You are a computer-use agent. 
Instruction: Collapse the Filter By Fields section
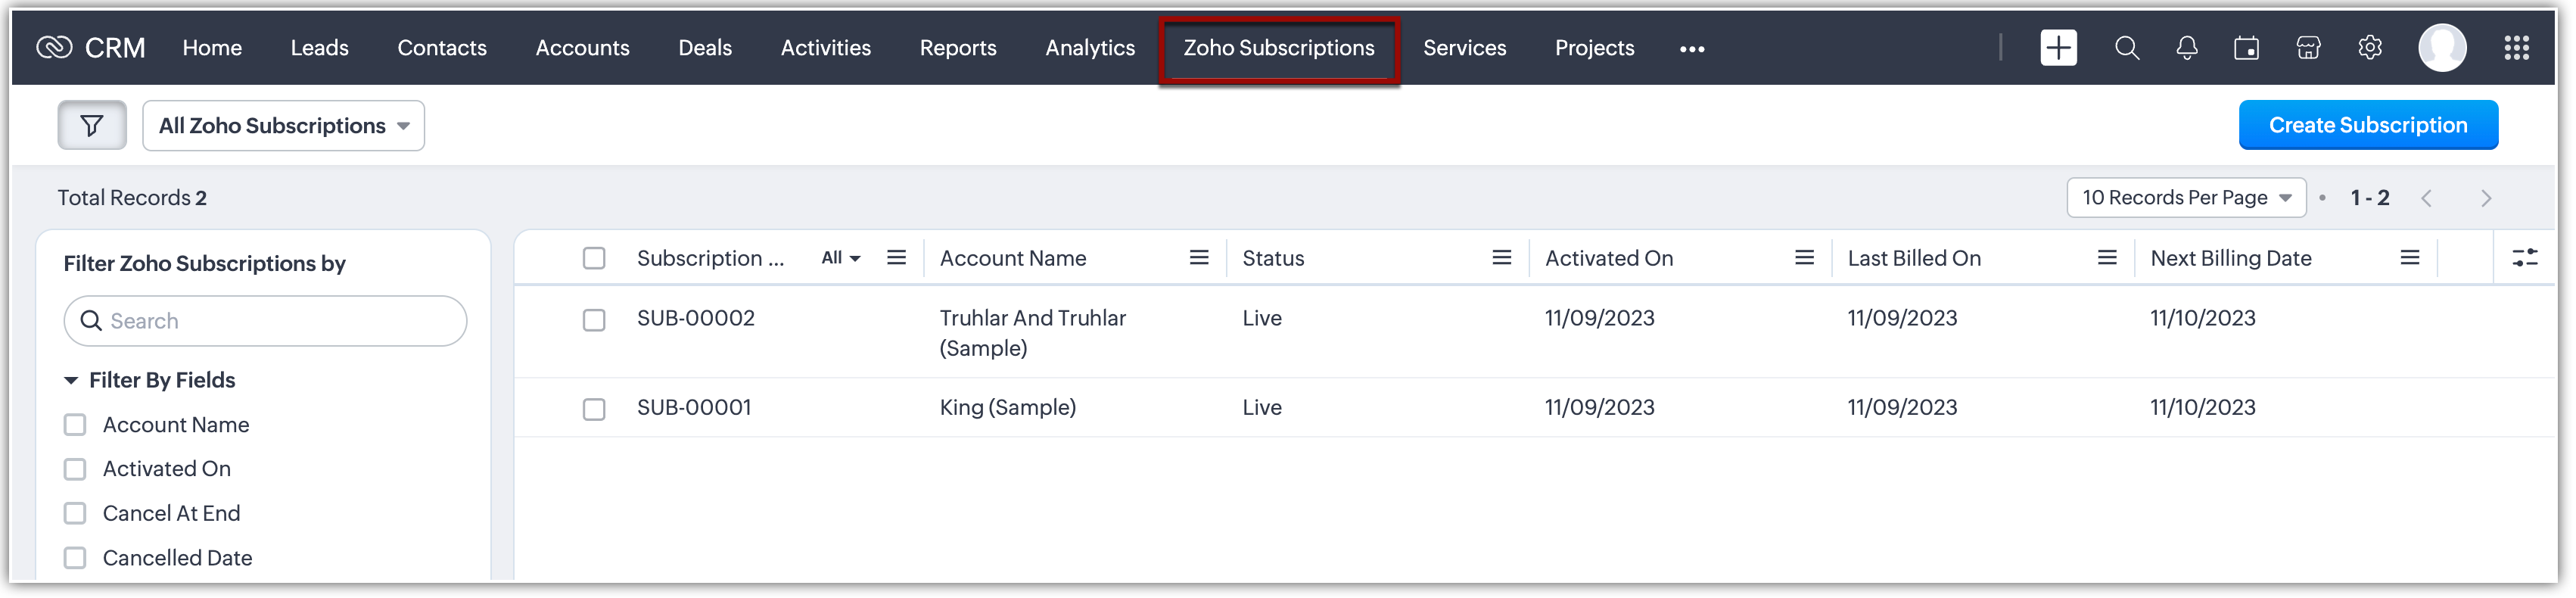71,381
